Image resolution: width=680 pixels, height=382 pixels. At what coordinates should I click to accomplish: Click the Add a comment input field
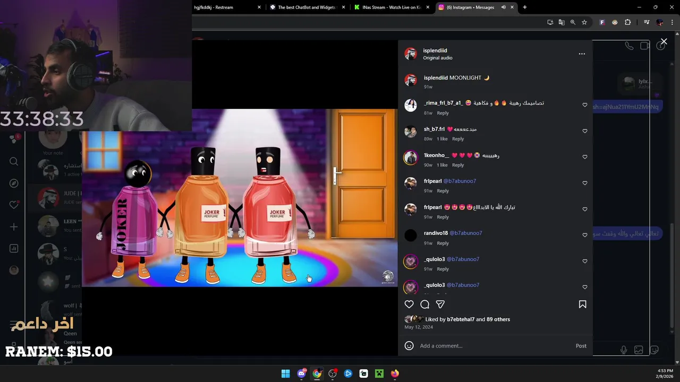(x=494, y=346)
